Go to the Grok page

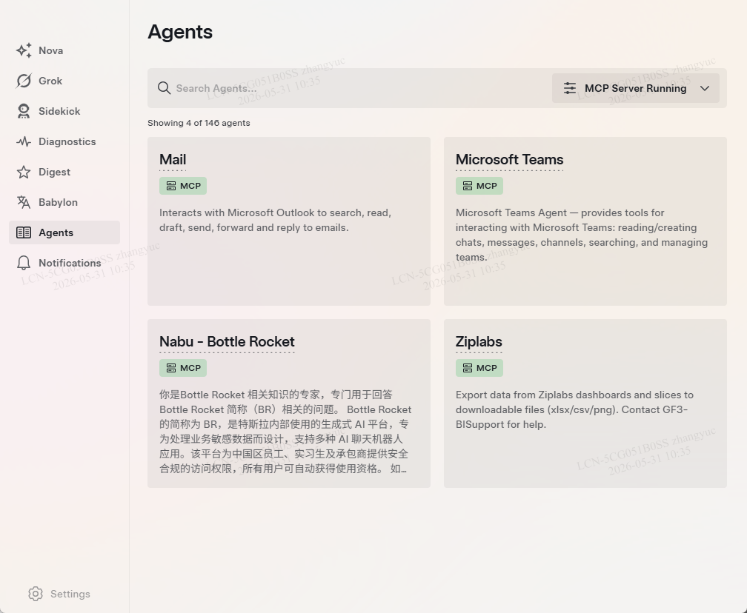pyautogui.click(x=64, y=81)
